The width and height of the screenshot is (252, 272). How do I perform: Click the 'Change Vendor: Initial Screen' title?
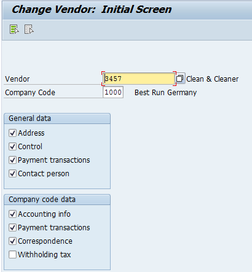[92, 9]
